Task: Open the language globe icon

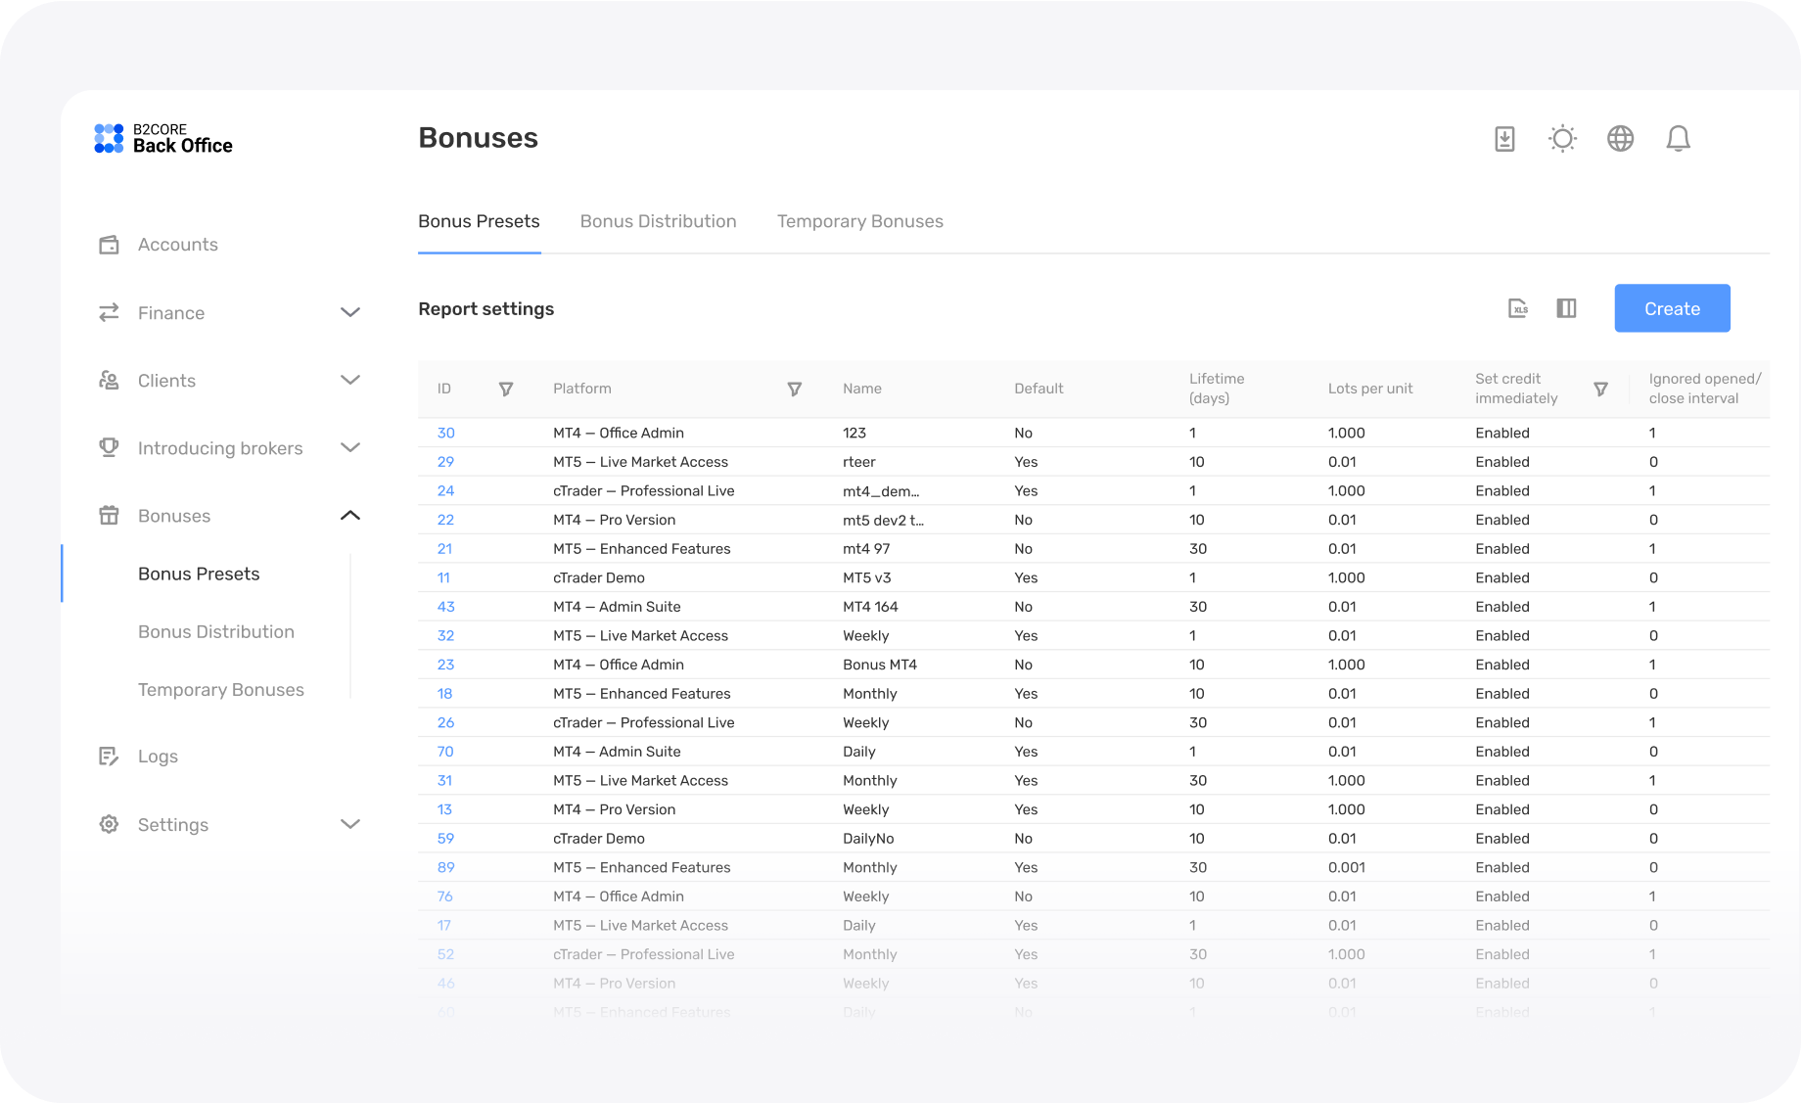Action: pyautogui.click(x=1621, y=139)
